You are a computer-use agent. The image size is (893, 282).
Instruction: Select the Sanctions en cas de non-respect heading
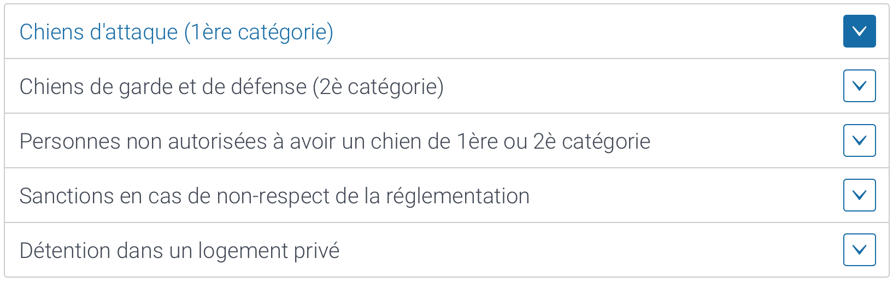[274, 196]
